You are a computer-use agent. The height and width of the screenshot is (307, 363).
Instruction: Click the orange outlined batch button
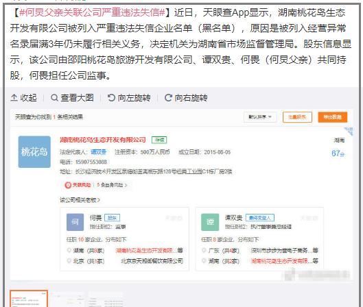coord(297,117)
